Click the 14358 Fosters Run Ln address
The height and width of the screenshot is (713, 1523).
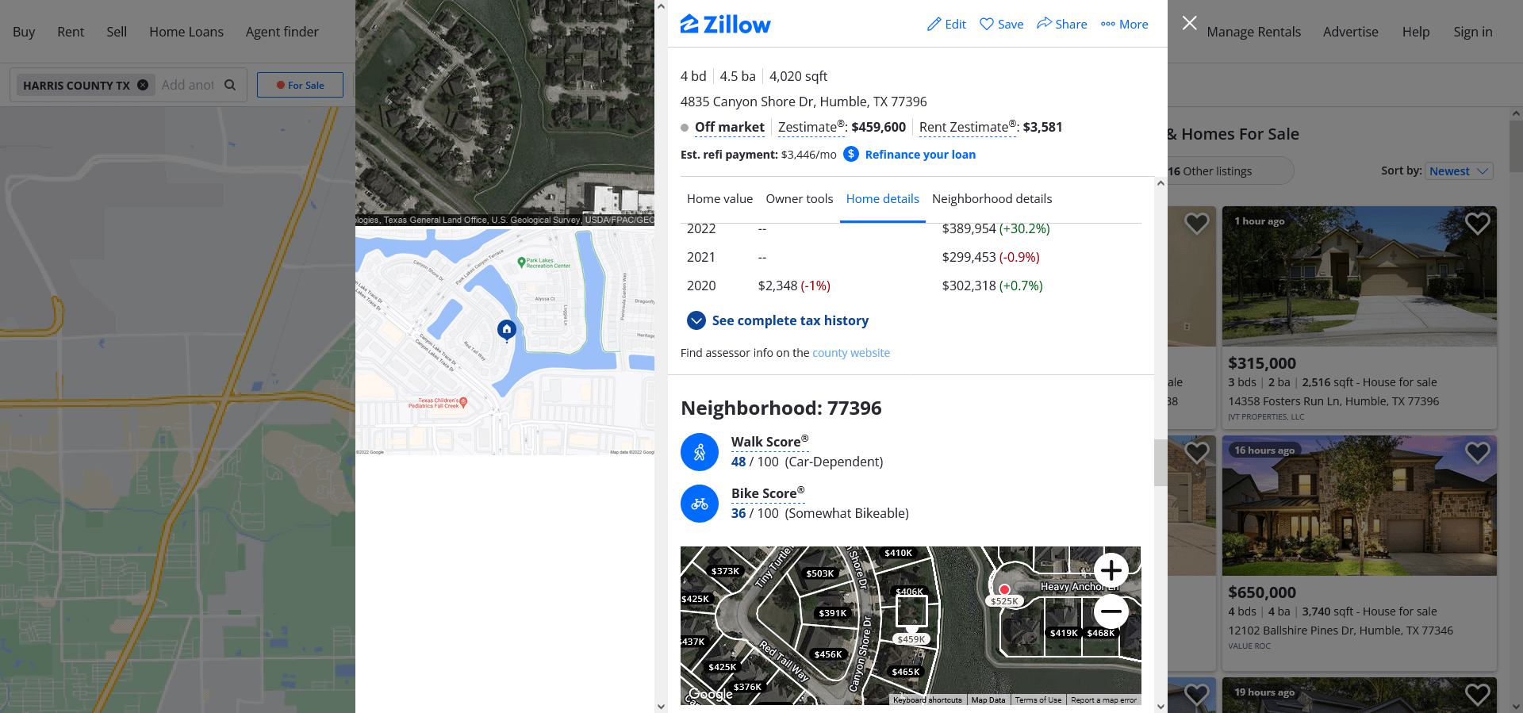[1333, 401]
